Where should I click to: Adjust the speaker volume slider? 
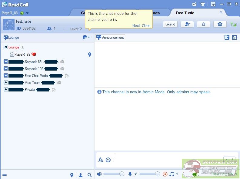coord(114,174)
